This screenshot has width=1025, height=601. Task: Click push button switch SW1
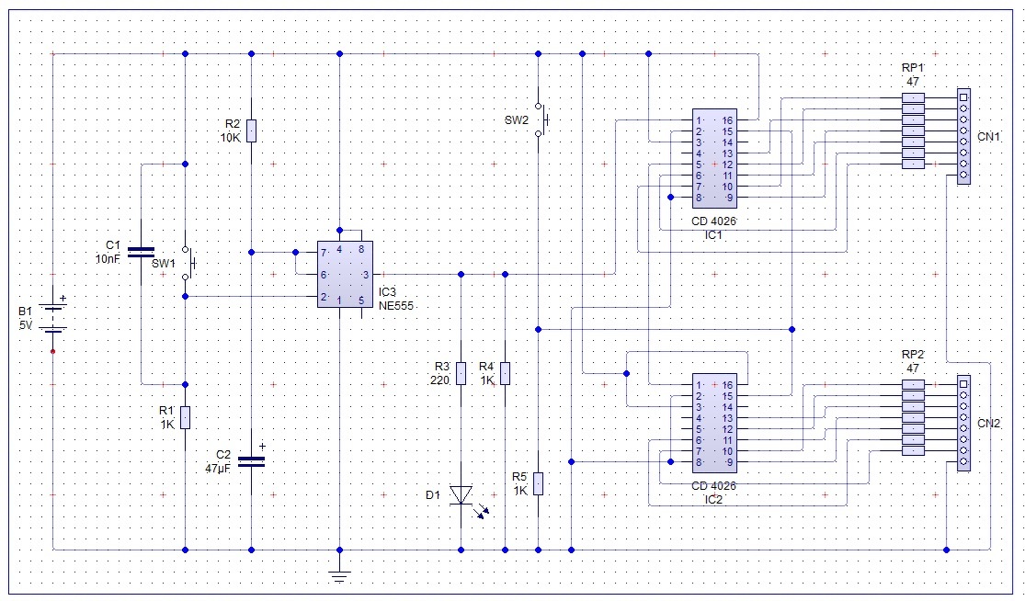coord(187,263)
